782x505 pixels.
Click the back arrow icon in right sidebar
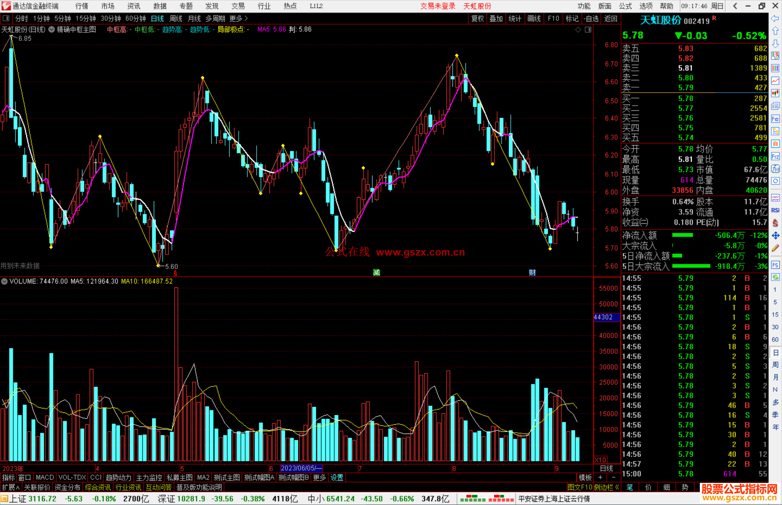pos(775,18)
